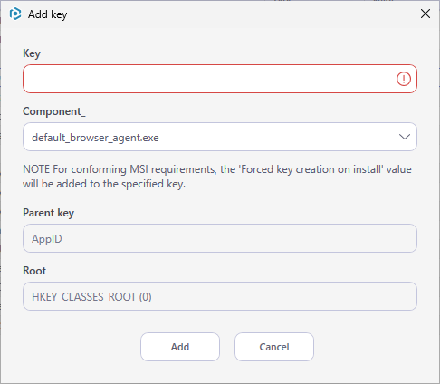Click the Component_ field label
Viewport: 440px width, 384px height.
coord(54,111)
